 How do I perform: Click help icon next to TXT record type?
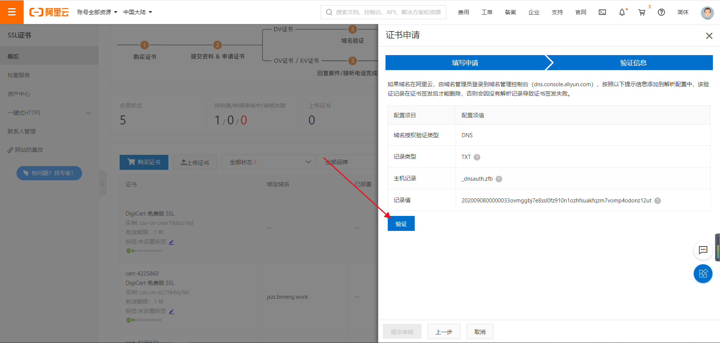(477, 157)
